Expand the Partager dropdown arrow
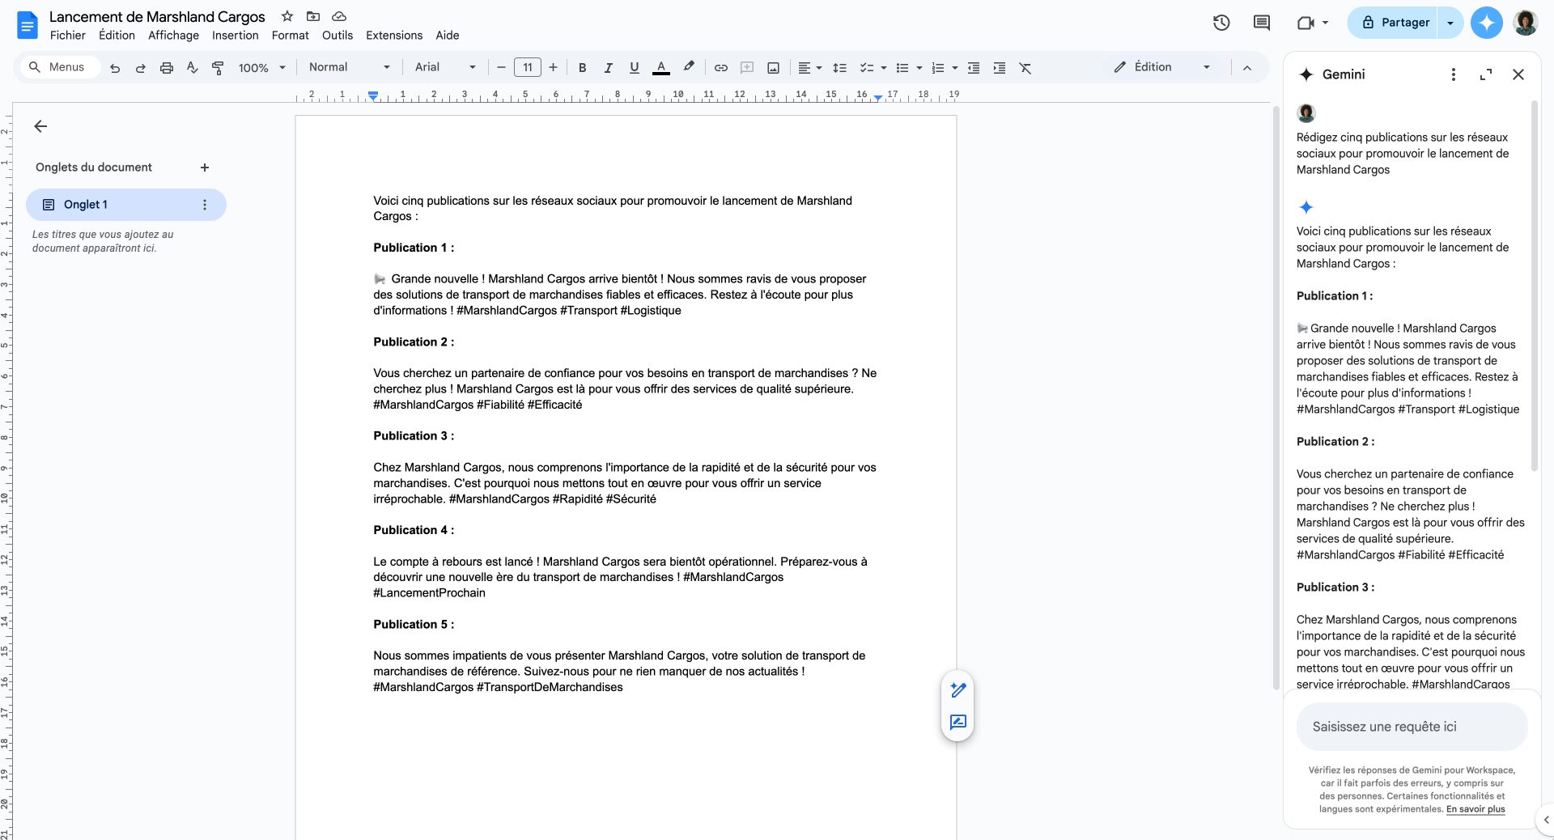Image resolution: width=1554 pixels, height=840 pixels. pyautogui.click(x=1450, y=23)
